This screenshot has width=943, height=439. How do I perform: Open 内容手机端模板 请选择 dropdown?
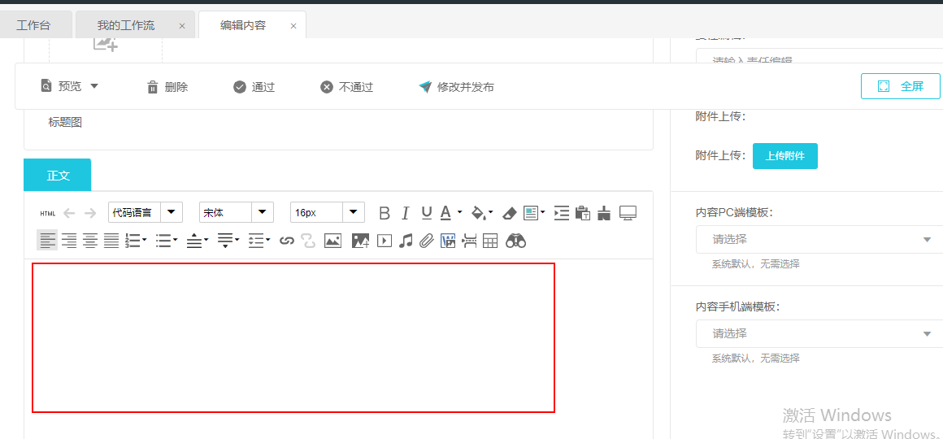(x=819, y=333)
